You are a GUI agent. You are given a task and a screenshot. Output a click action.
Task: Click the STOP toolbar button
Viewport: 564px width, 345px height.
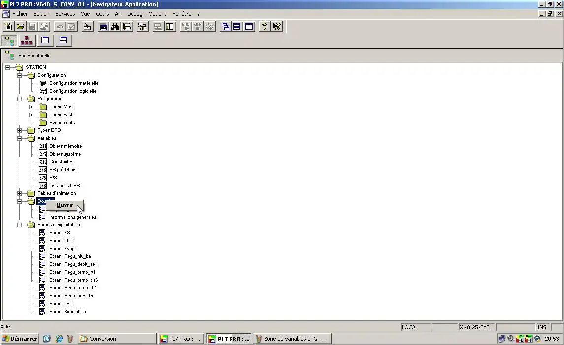point(198,26)
